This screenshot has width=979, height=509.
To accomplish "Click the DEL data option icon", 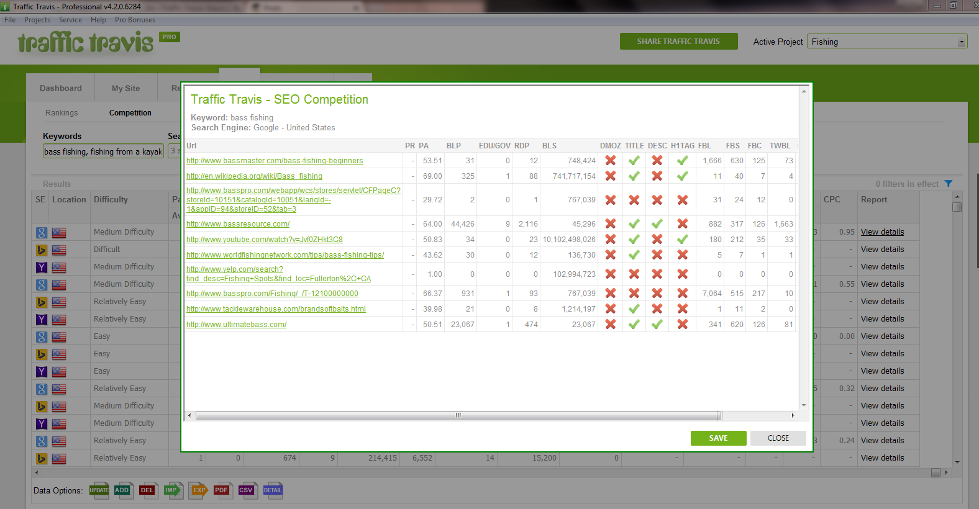I will pos(148,490).
